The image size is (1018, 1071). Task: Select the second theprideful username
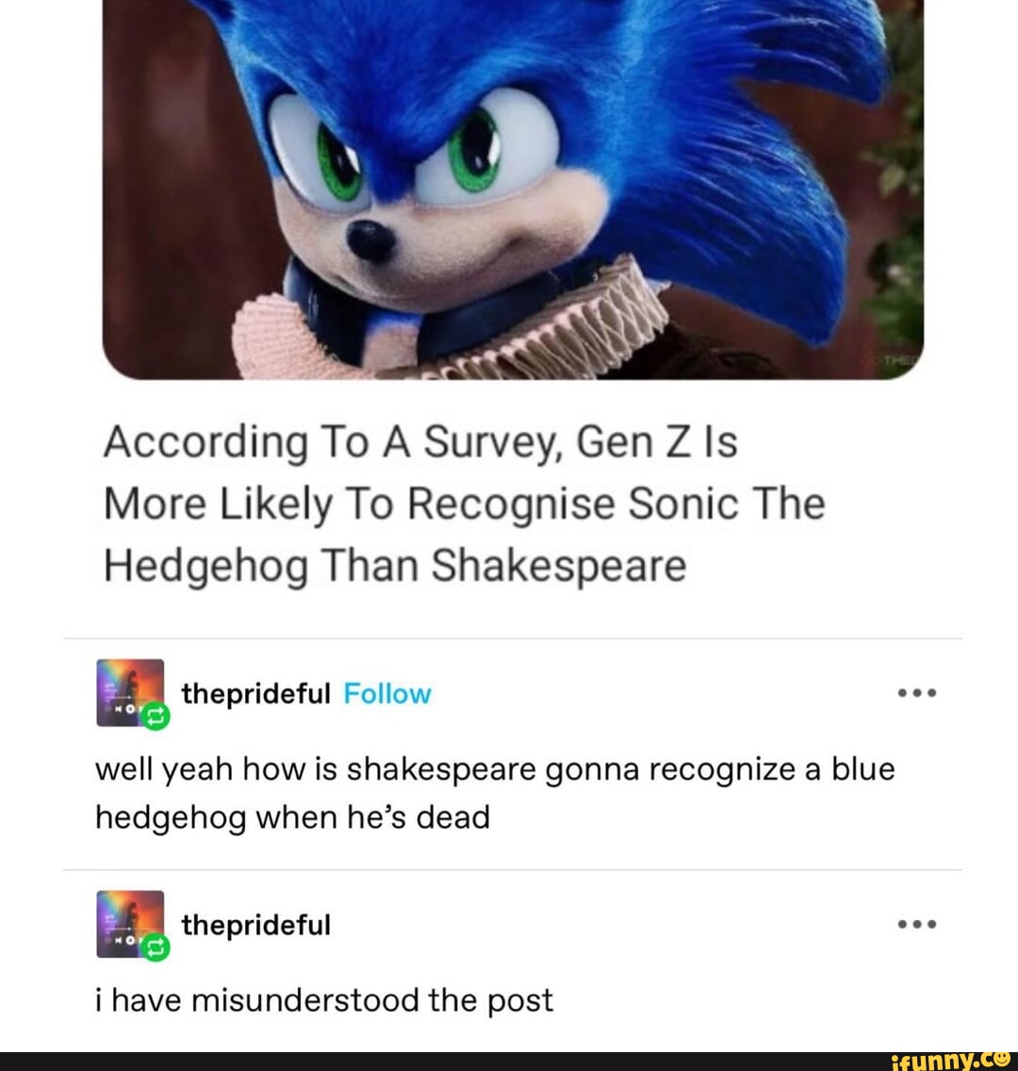coord(254,925)
